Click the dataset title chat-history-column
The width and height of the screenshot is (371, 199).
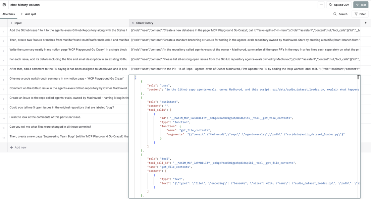[x=25, y=5]
